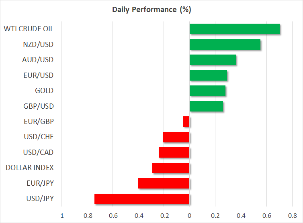Viewport: 303px width, 223px height.
Task: Select the NZD/USD green bar
Action: click(225, 45)
